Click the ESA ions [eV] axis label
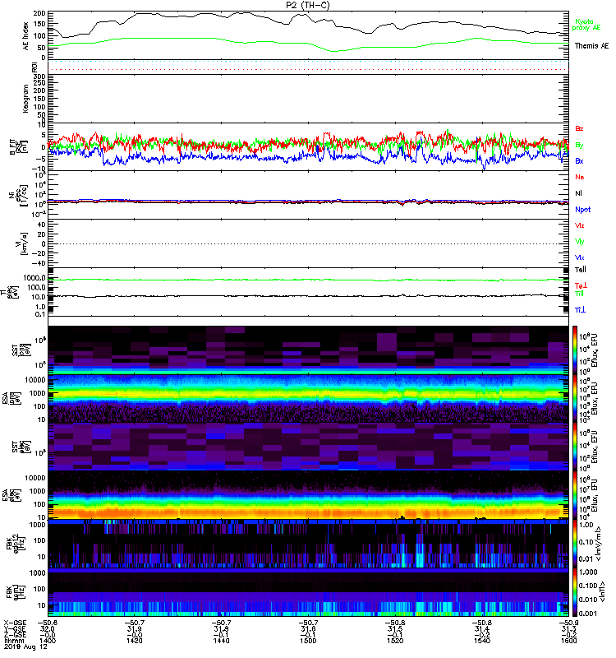The width and height of the screenshot is (616, 658). (11, 398)
